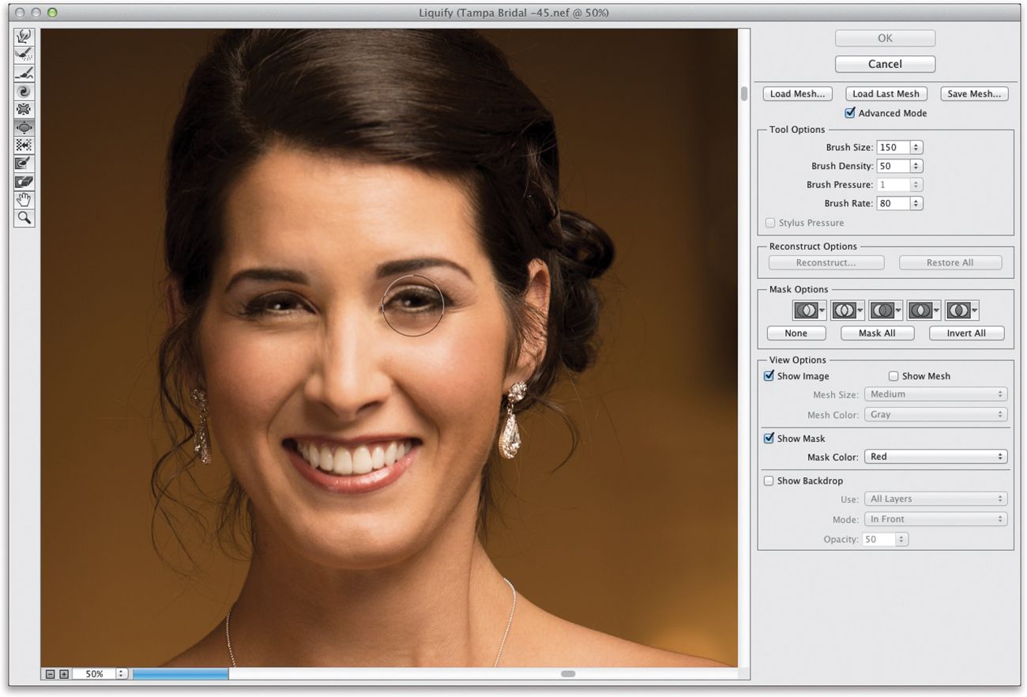Enable Show Backdrop checkbox
Image resolution: width=1027 pixels, height=697 pixels.
pyautogui.click(x=769, y=480)
